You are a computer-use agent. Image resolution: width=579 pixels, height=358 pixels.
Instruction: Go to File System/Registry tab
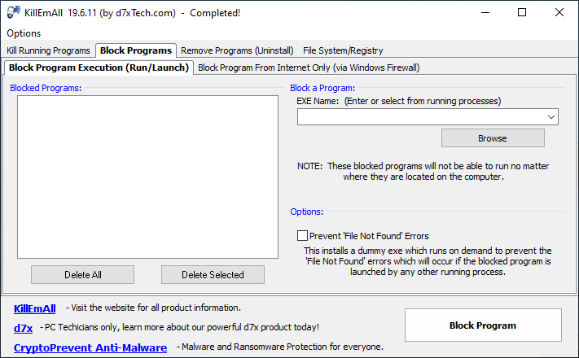343,50
